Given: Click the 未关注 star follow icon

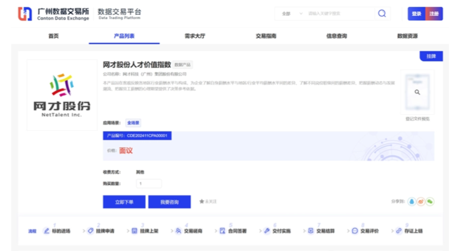Looking at the screenshot, I should tap(202, 201).
